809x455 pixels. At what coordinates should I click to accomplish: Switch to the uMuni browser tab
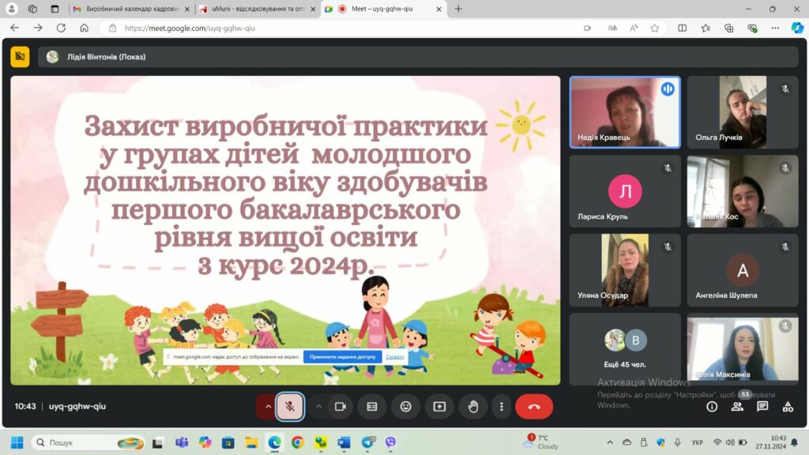(x=254, y=9)
